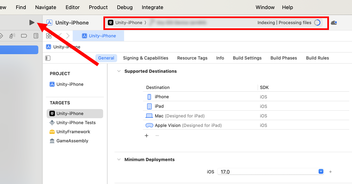Viewport: 352px width, 184px height.
Task: Select the Unity-iPhone target
Action: coord(75,114)
